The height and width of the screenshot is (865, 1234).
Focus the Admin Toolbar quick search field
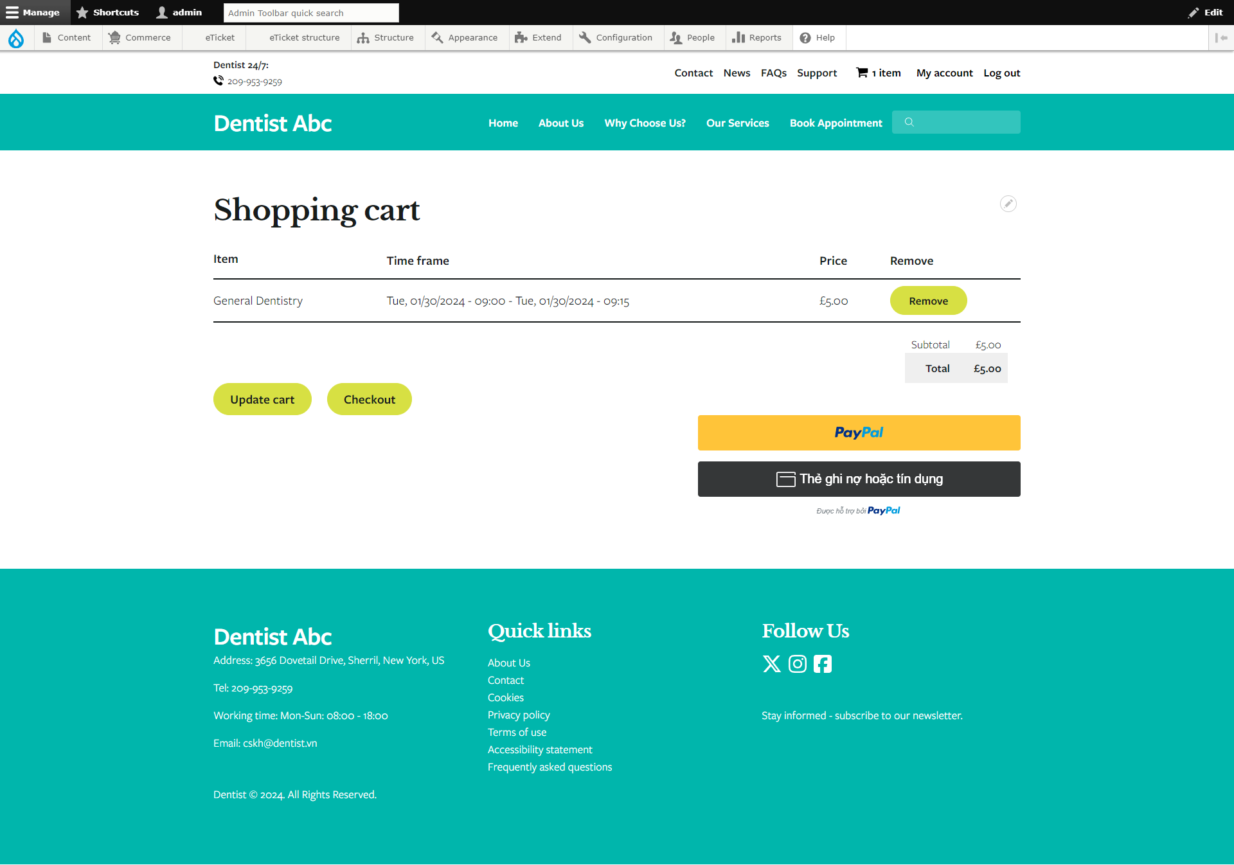tap(311, 13)
